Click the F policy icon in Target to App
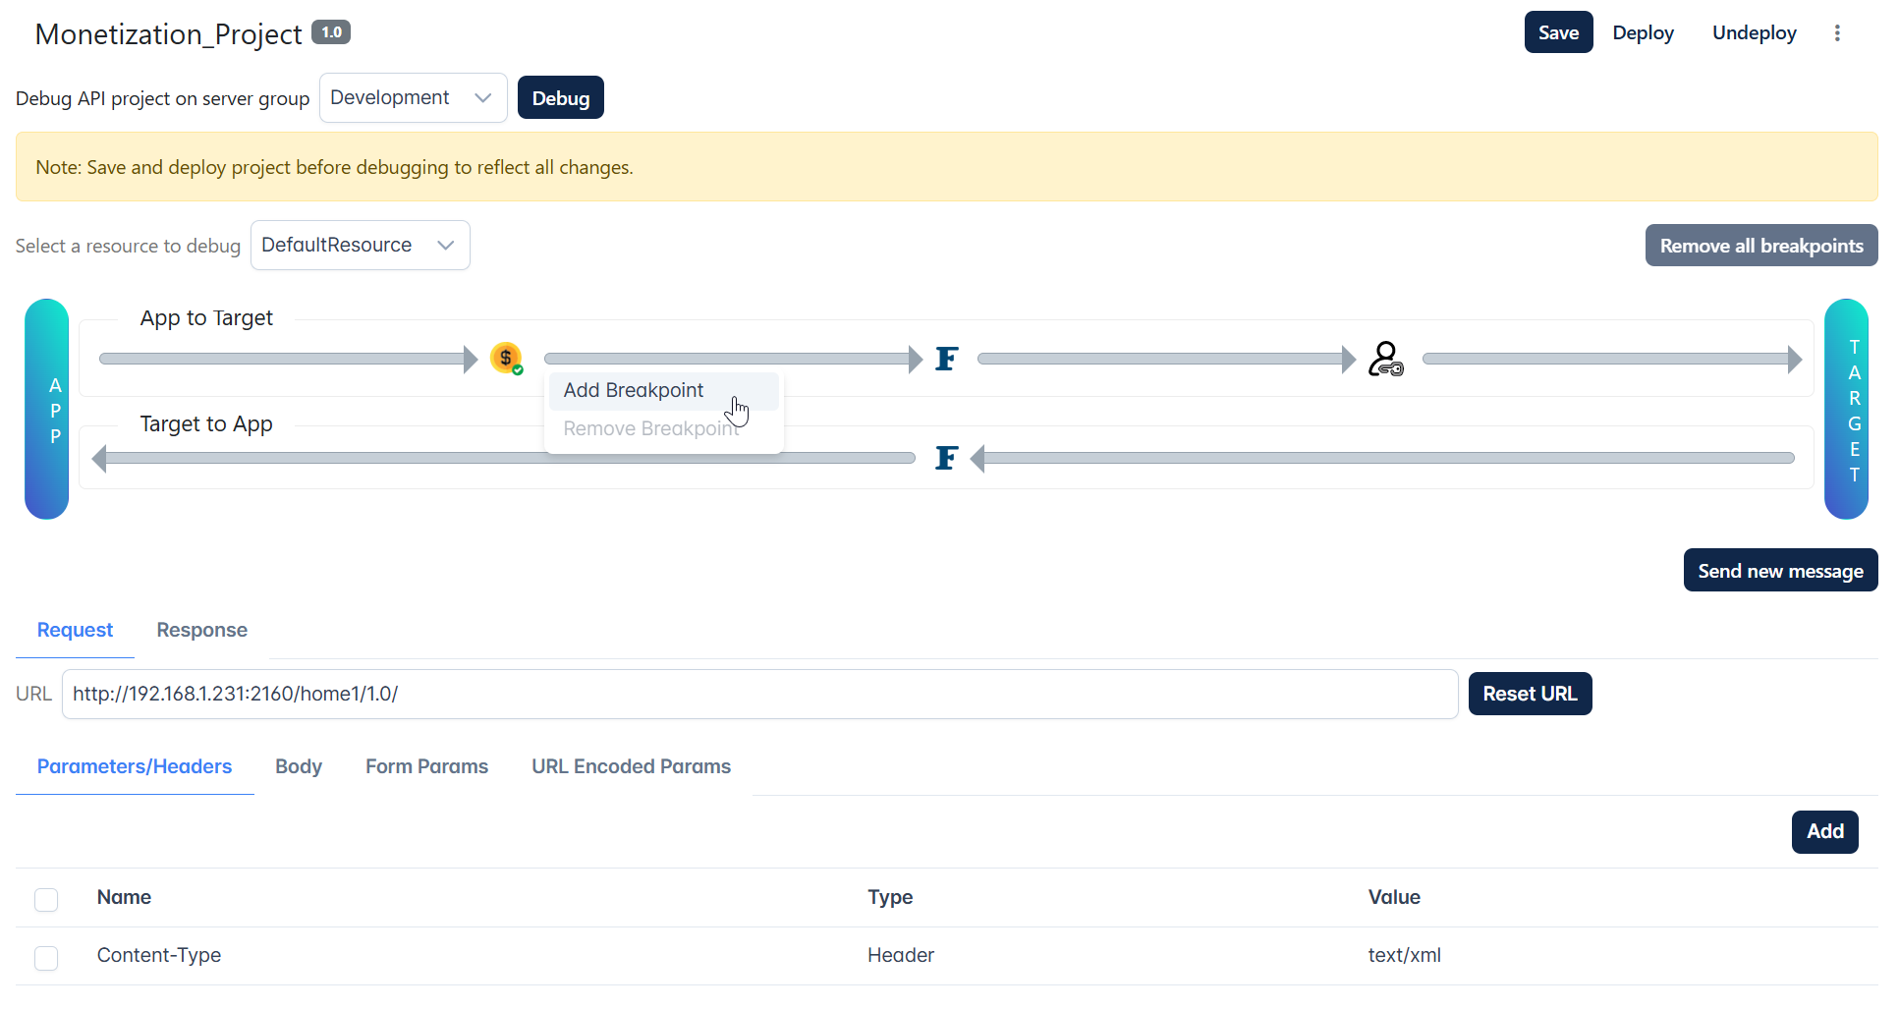 (x=946, y=458)
